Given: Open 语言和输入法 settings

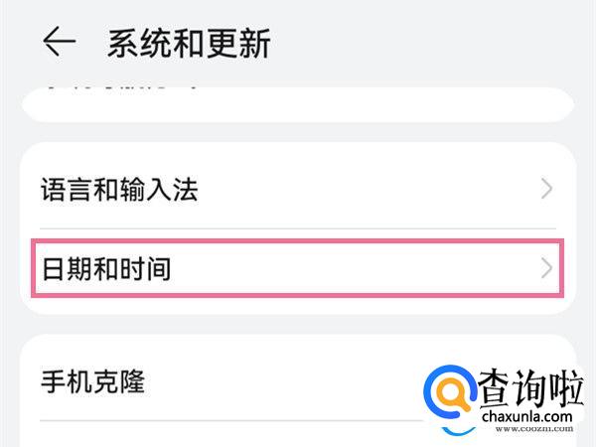Looking at the screenshot, I should [120, 190].
